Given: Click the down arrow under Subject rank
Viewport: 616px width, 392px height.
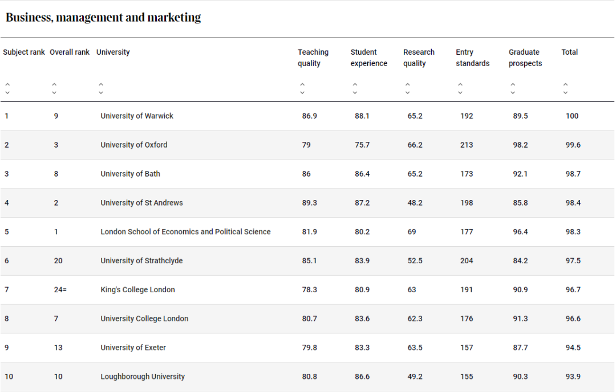Looking at the screenshot, I should pos(7,92).
